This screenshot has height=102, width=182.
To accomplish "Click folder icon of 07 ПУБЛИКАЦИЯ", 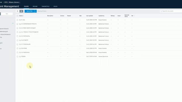I will click(20, 44).
